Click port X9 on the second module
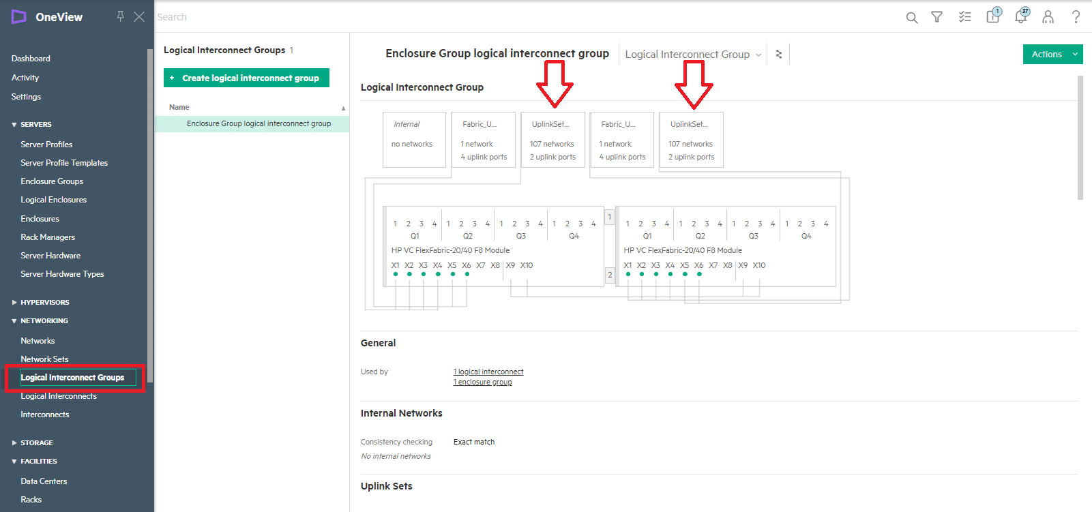The width and height of the screenshot is (1092, 512). [x=743, y=265]
